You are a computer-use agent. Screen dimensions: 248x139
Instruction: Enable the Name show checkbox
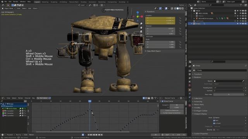point(214,118)
